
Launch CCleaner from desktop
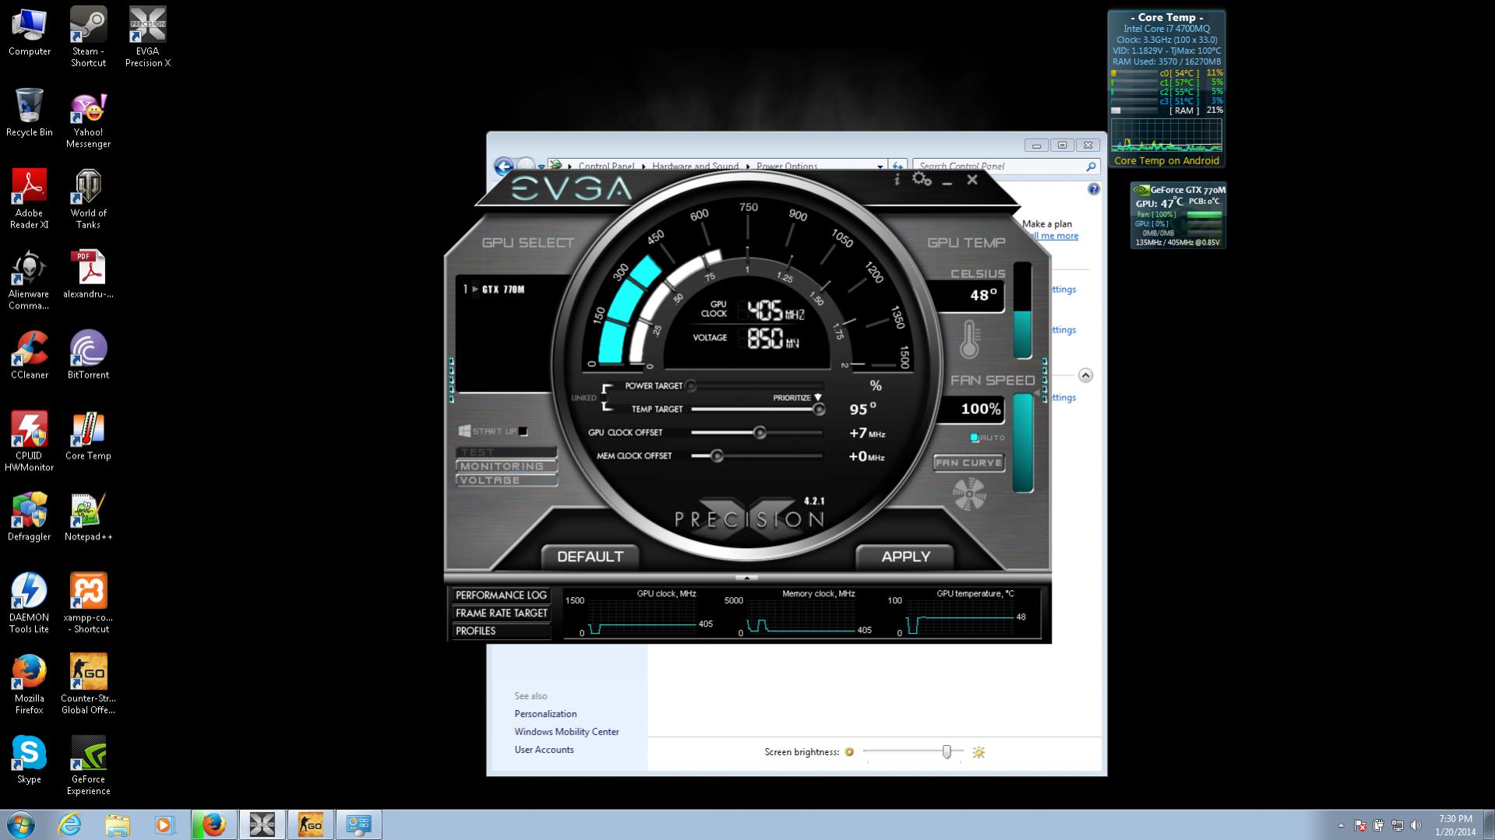(x=30, y=355)
